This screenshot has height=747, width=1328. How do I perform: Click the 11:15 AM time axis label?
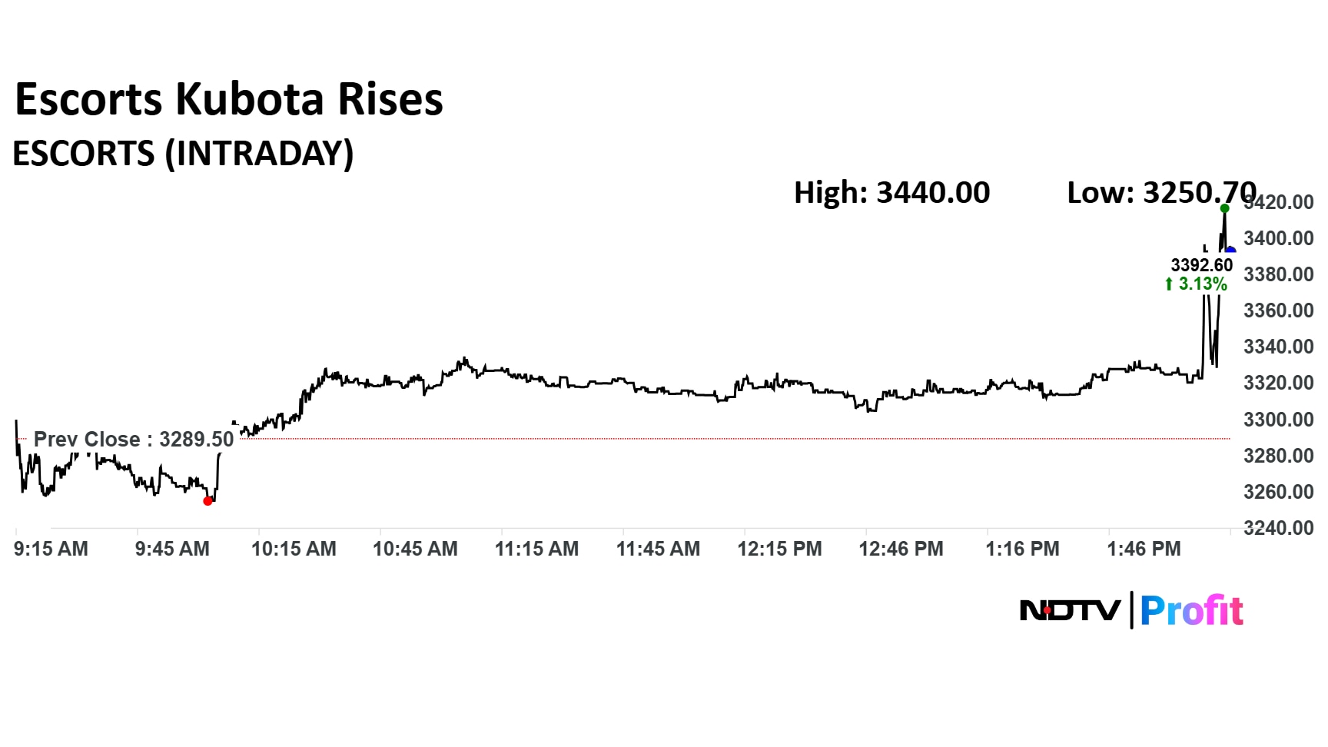coord(536,549)
